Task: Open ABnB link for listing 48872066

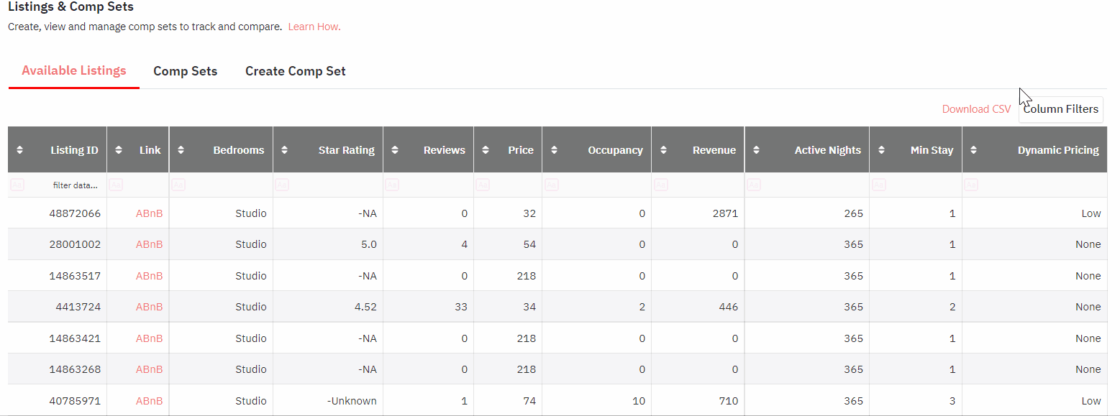Action: (x=150, y=213)
